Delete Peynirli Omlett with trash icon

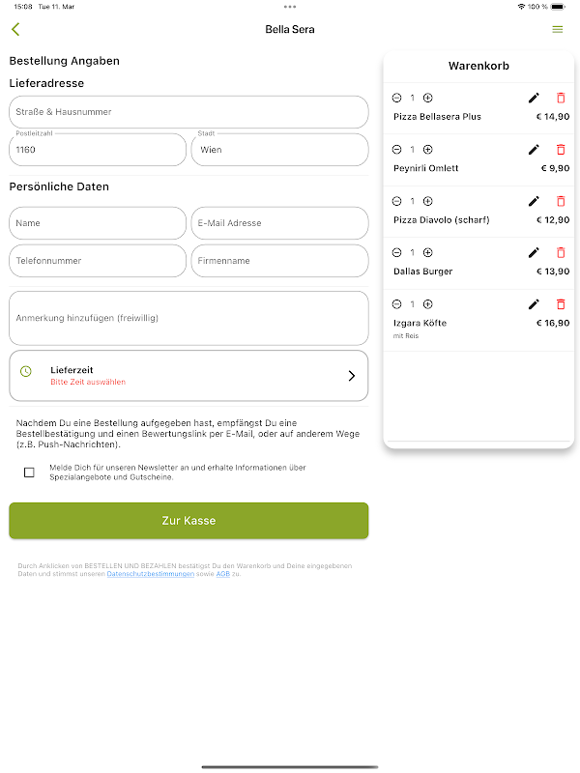(561, 150)
